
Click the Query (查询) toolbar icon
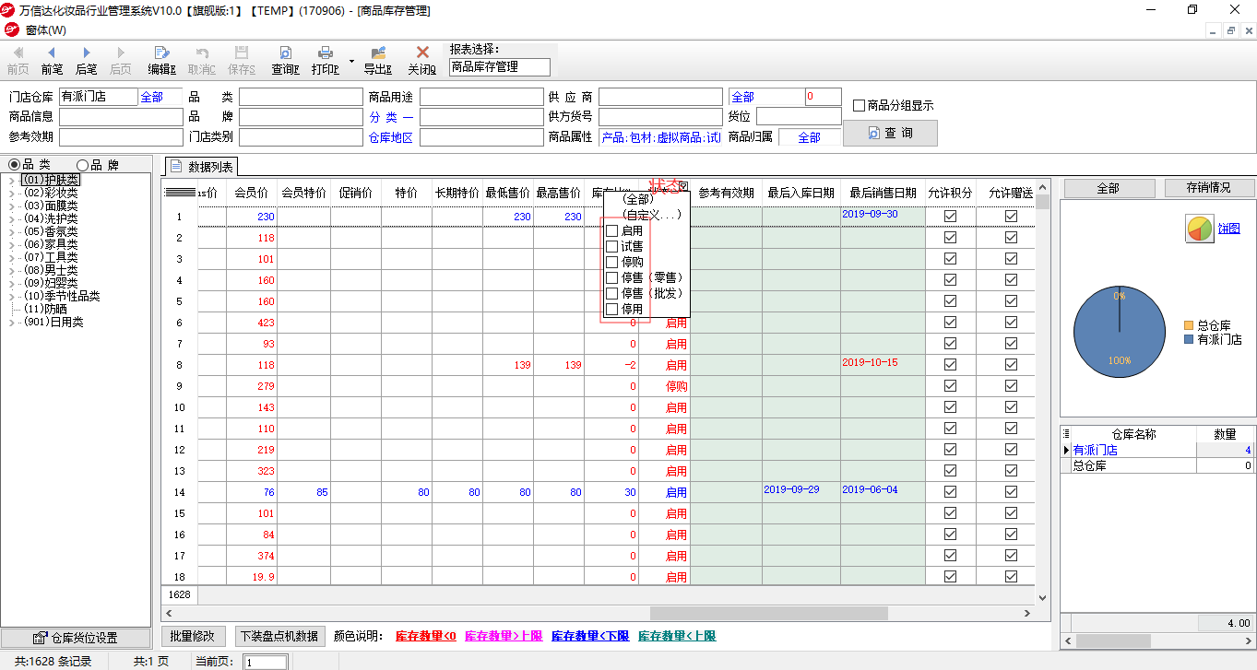[x=286, y=53]
